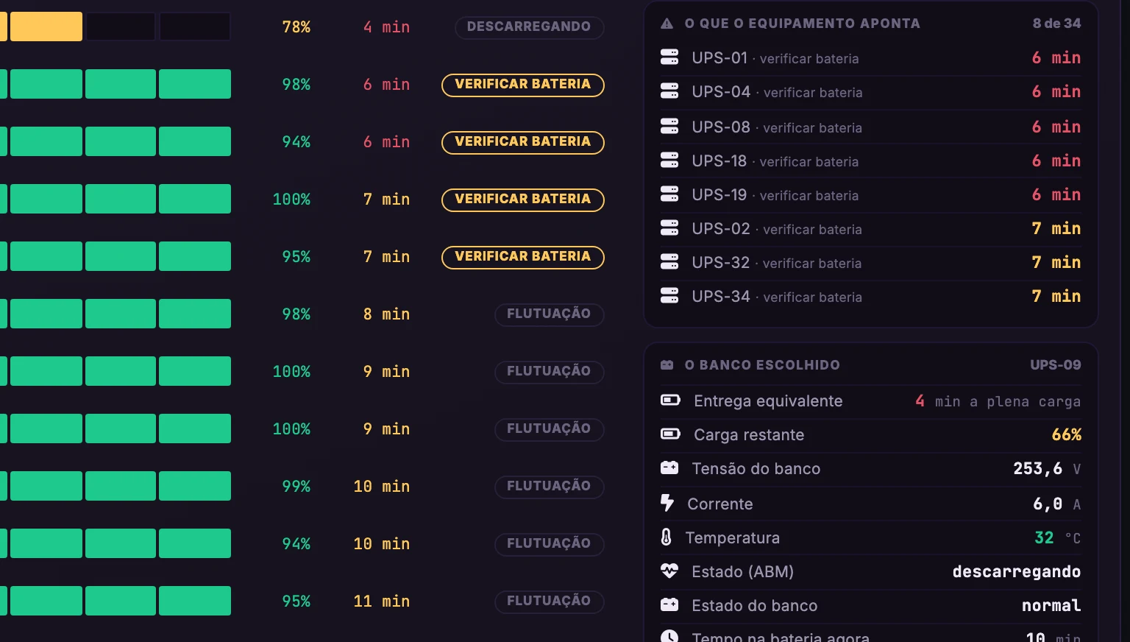Screen dimensions: 1130x642
Task: Click the 8 de 34 alert counter
Action: point(1056,24)
